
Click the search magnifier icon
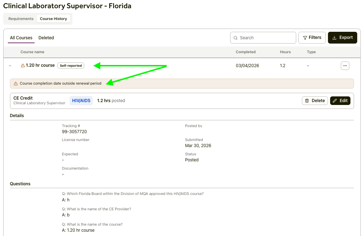point(236,38)
